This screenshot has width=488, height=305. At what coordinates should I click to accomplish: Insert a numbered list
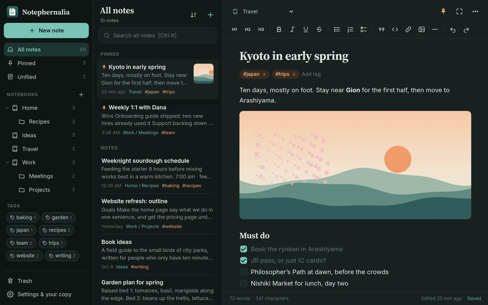(x=350, y=30)
